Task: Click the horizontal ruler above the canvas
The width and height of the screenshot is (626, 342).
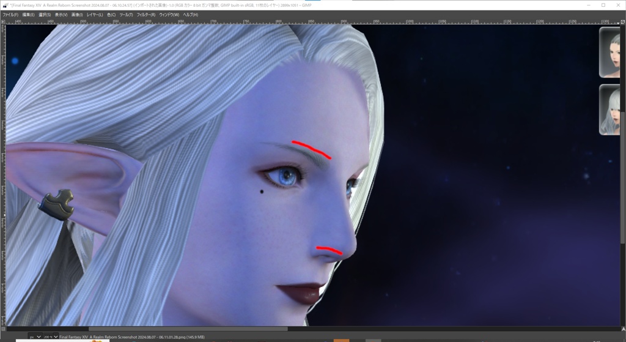Action: click(x=313, y=21)
